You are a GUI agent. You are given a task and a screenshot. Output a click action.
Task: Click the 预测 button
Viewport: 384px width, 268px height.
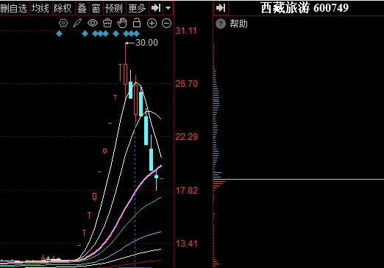click(114, 8)
